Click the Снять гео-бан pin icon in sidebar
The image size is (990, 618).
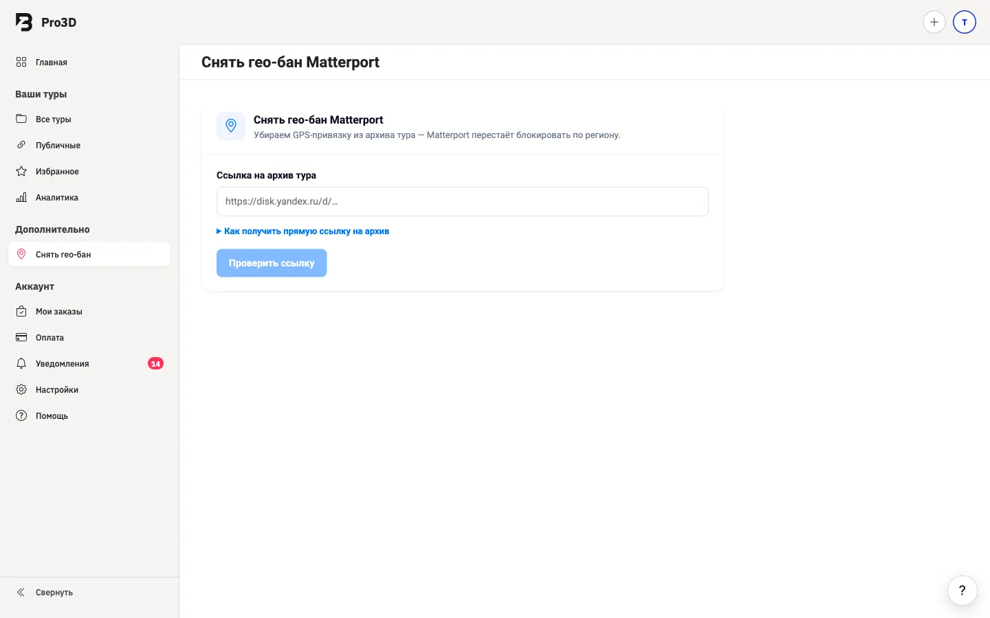pos(21,254)
